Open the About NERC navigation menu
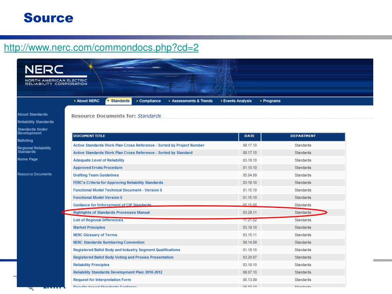This screenshot has width=392, height=294. pyautogui.click(x=88, y=101)
